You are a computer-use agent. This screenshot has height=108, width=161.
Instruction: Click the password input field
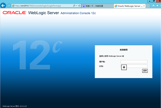(x=134, y=66)
